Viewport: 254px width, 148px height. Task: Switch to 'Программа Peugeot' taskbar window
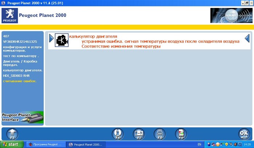coord(45,144)
